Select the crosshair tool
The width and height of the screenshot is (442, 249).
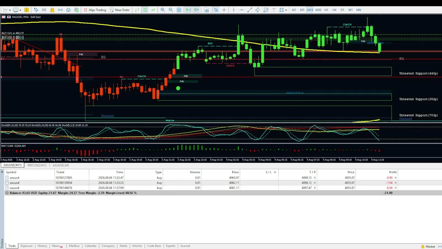coord(224,10)
